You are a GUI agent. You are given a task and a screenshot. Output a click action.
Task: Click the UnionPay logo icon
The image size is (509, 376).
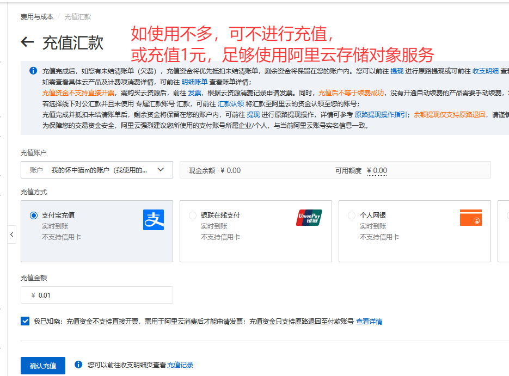click(x=309, y=218)
